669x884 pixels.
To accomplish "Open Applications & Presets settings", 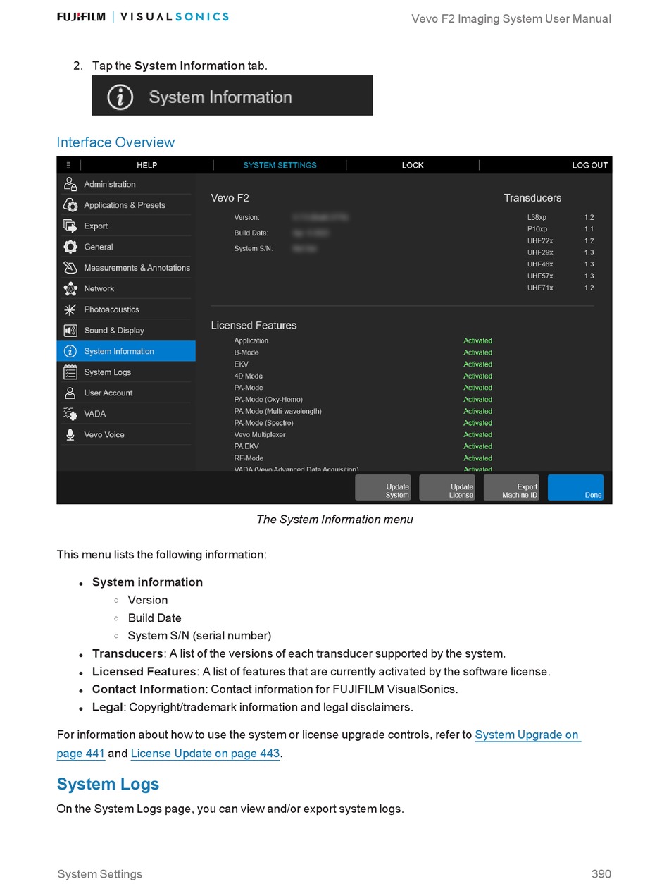I will (x=126, y=205).
